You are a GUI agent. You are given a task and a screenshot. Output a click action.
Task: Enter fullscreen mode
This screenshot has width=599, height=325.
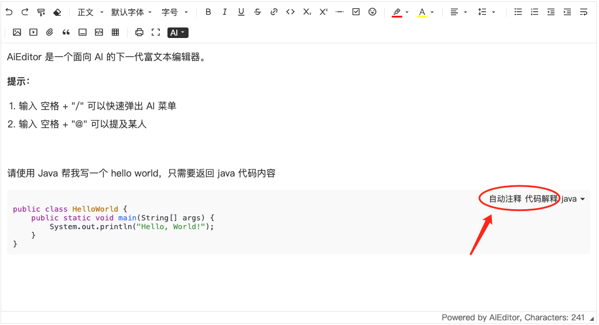click(x=156, y=32)
